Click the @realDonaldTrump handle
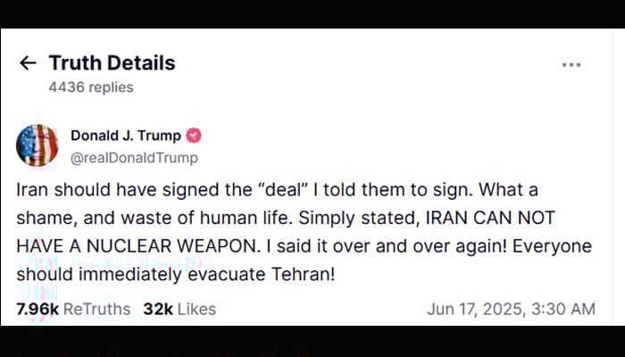625x357 pixels. [x=134, y=158]
